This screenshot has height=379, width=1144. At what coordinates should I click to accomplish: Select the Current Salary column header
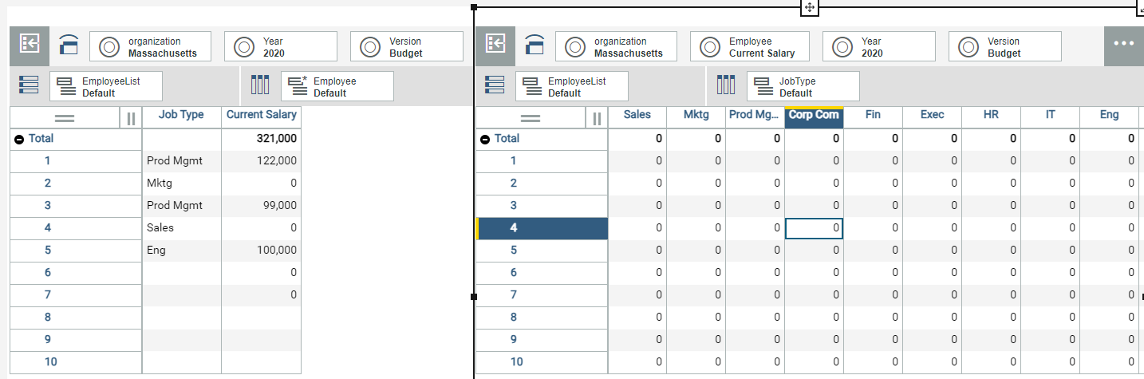261,115
